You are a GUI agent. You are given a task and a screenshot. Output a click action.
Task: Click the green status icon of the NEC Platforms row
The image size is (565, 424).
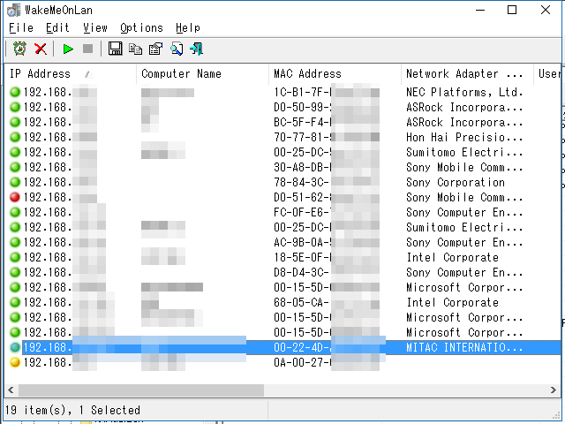15,92
